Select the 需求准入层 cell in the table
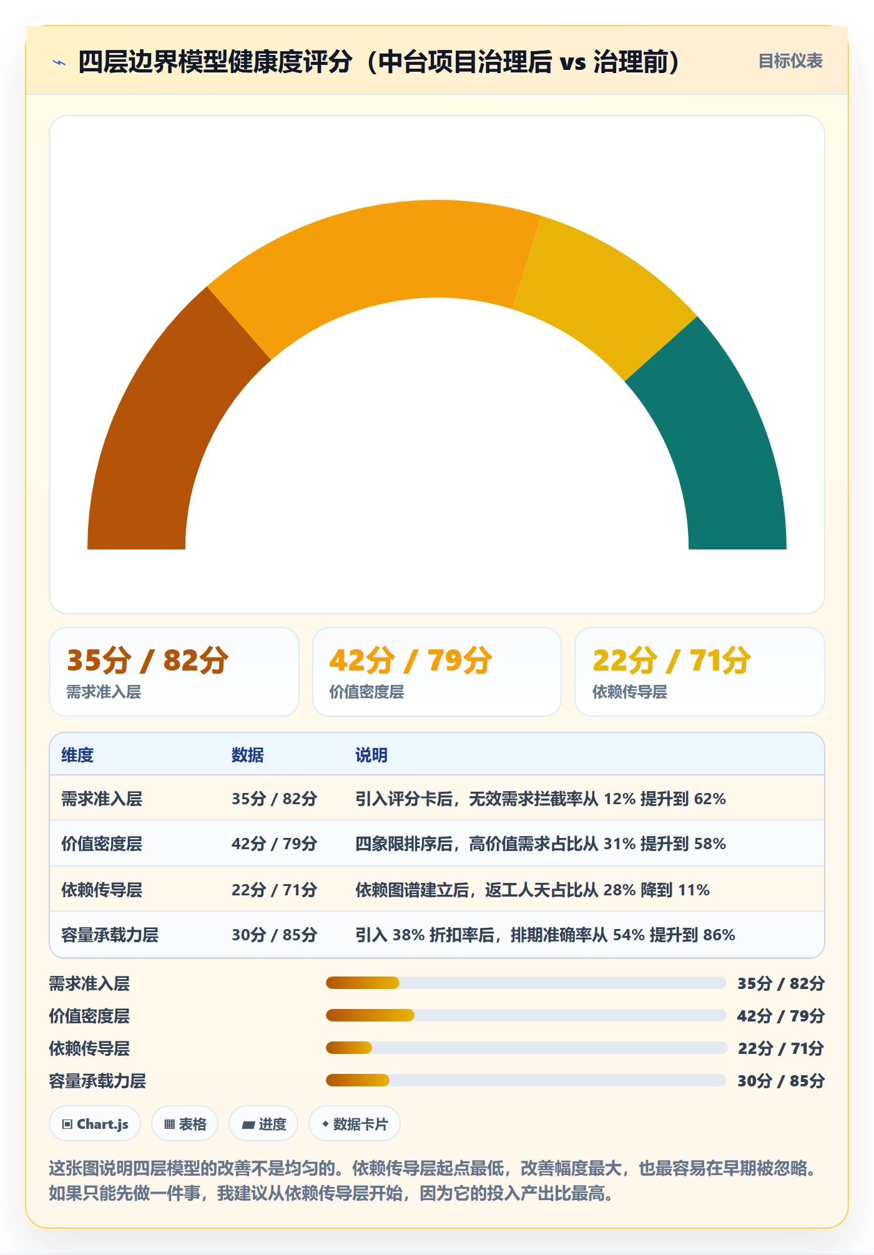Viewport: 874px width, 1255px height. pos(102,799)
